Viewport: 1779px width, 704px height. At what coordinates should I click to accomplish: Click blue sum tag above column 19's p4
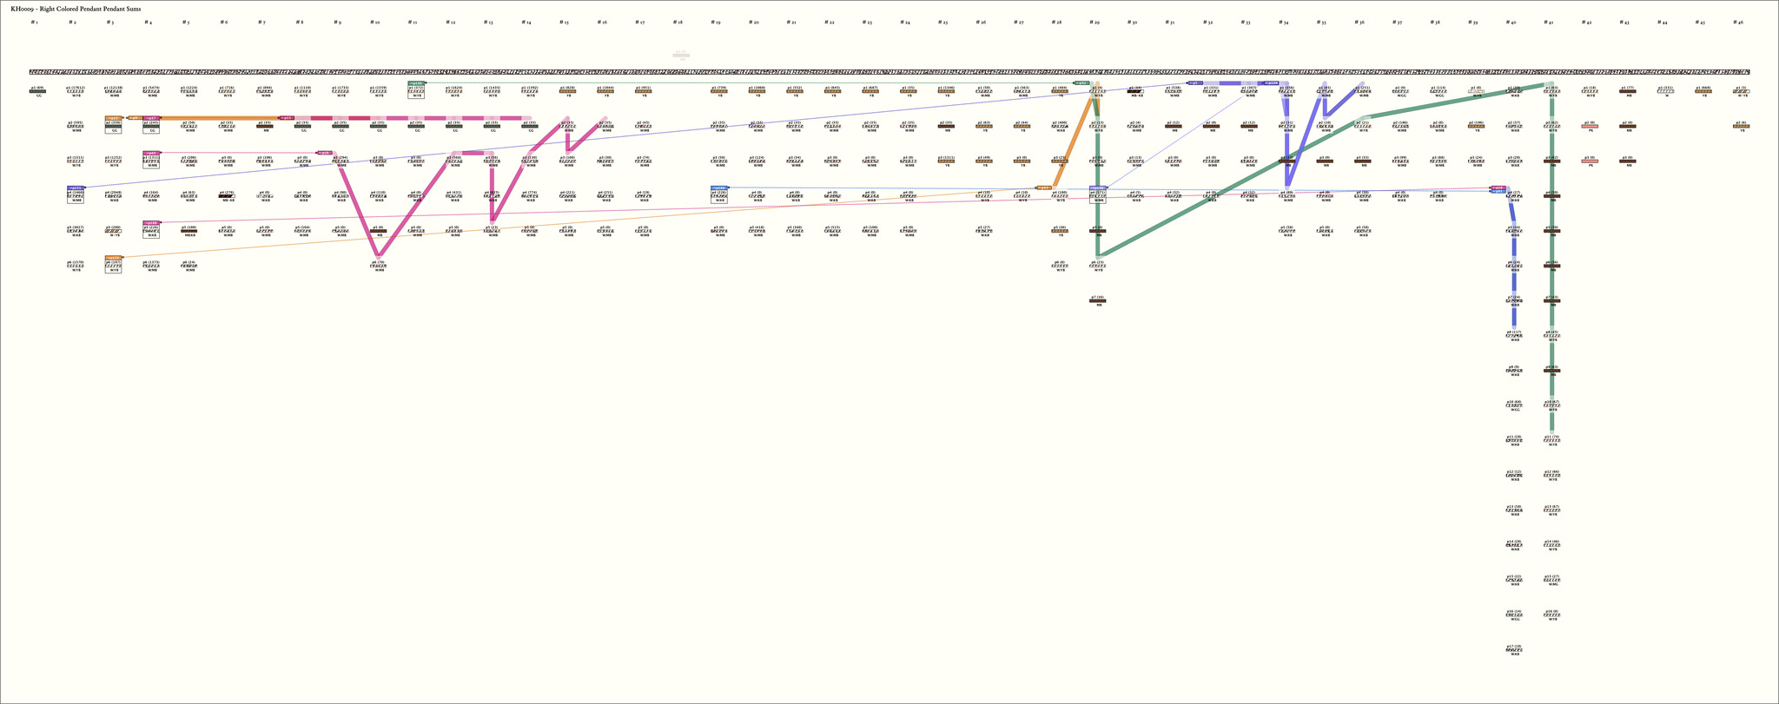click(x=719, y=188)
